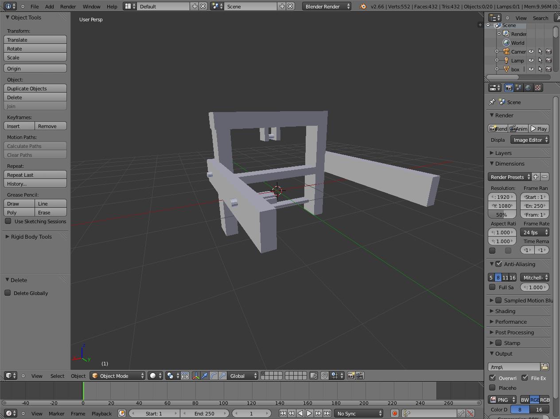Click the Lamp bulb icon in outliner
Viewport: 560px width, 419px height.
tap(506, 60)
